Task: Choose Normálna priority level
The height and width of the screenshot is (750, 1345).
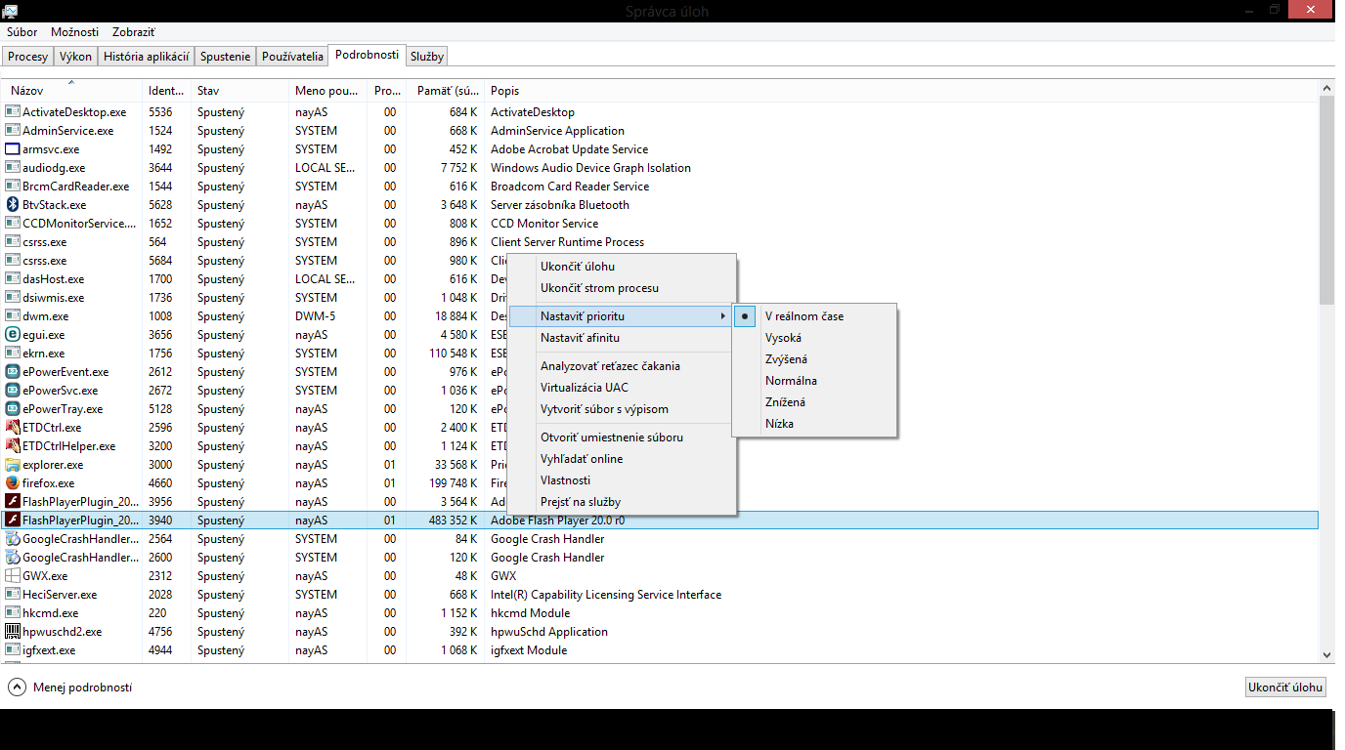Action: 791,381
